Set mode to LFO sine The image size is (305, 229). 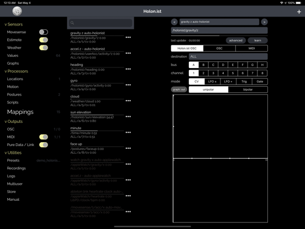(212, 81)
